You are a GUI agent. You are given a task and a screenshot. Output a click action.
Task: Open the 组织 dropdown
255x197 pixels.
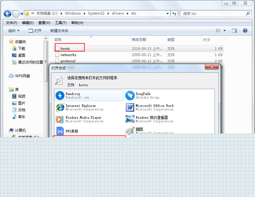13,31
